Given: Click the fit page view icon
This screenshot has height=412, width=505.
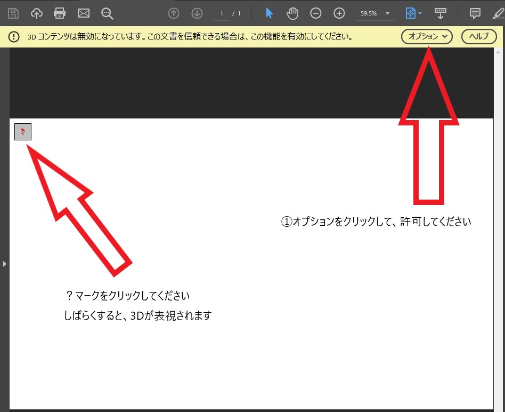Looking at the screenshot, I should click(x=411, y=13).
